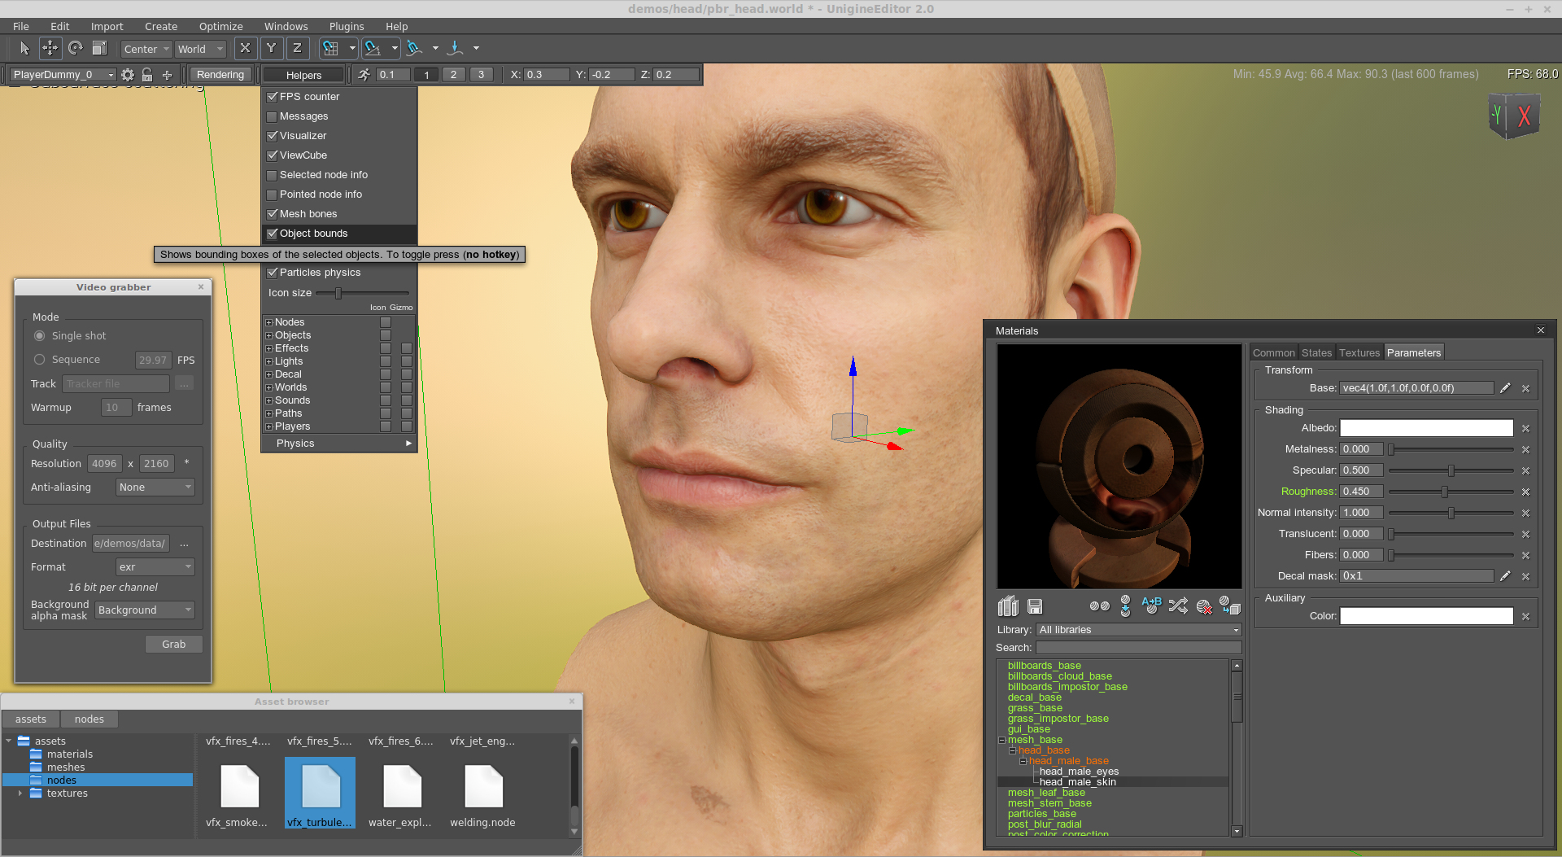1562x857 pixels.
Task: Switch to the Textures tab
Action: click(x=1359, y=353)
